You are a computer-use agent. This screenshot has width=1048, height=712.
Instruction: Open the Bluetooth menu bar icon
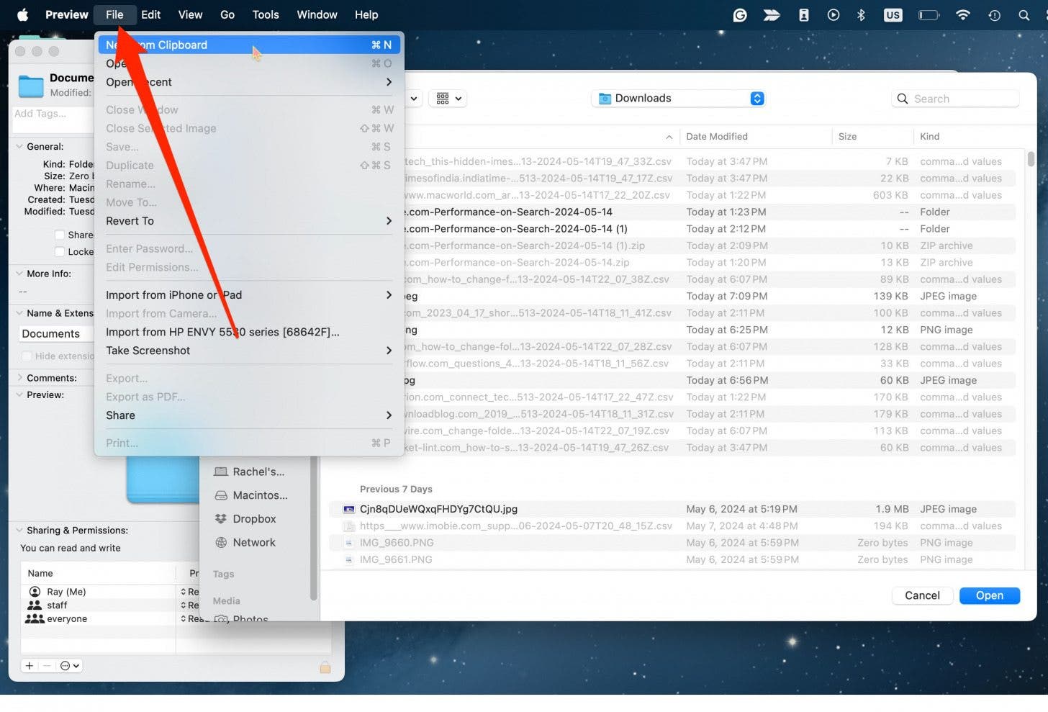click(x=862, y=14)
